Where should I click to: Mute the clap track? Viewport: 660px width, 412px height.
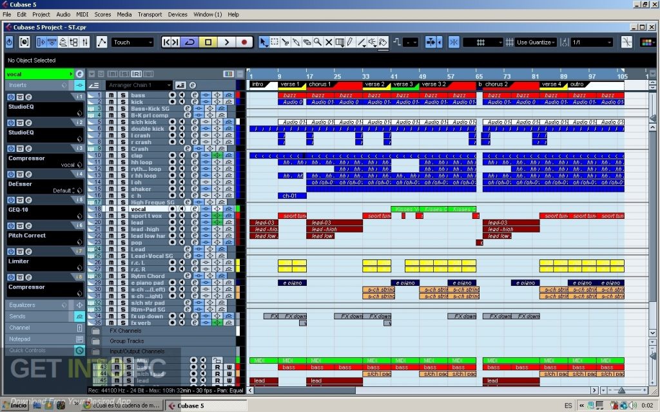[x=111, y=156]
